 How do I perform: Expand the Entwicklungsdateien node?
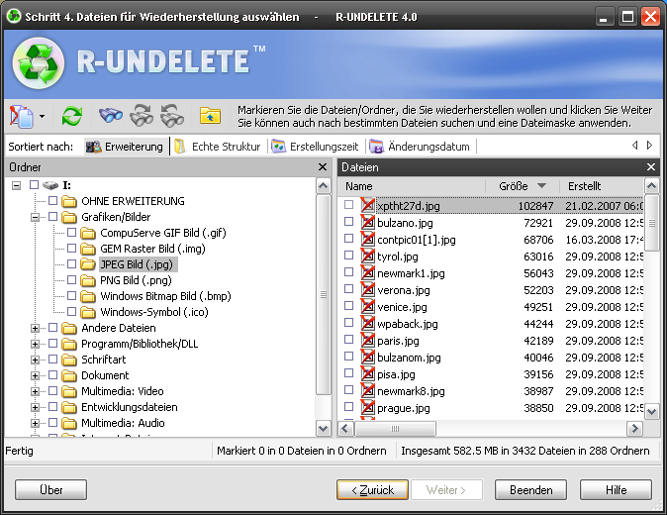click(x=35, y=407)
